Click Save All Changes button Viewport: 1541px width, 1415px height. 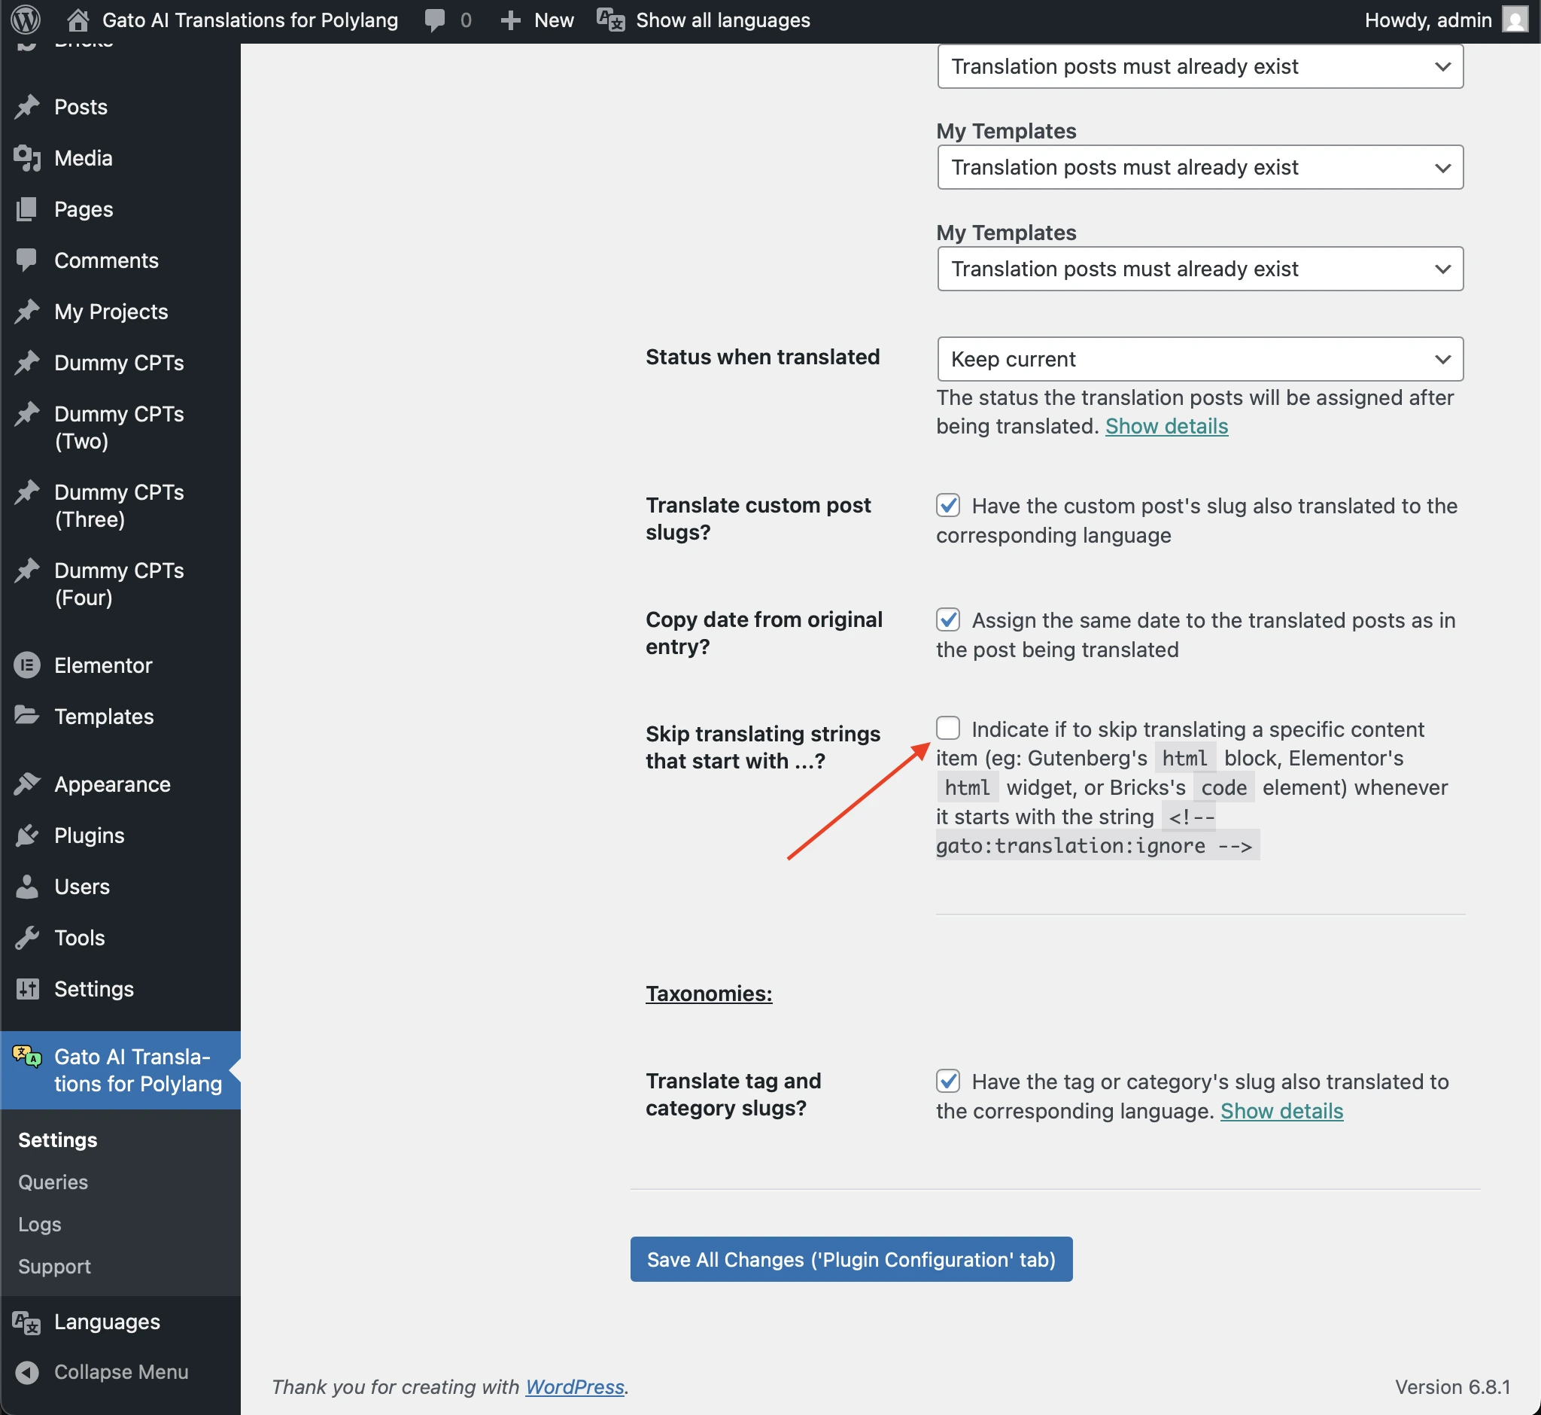coord(850,1258)
